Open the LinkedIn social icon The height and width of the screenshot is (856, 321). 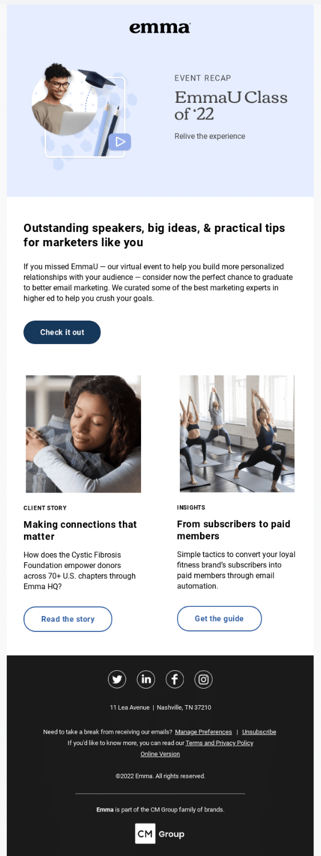click(146, 679)
